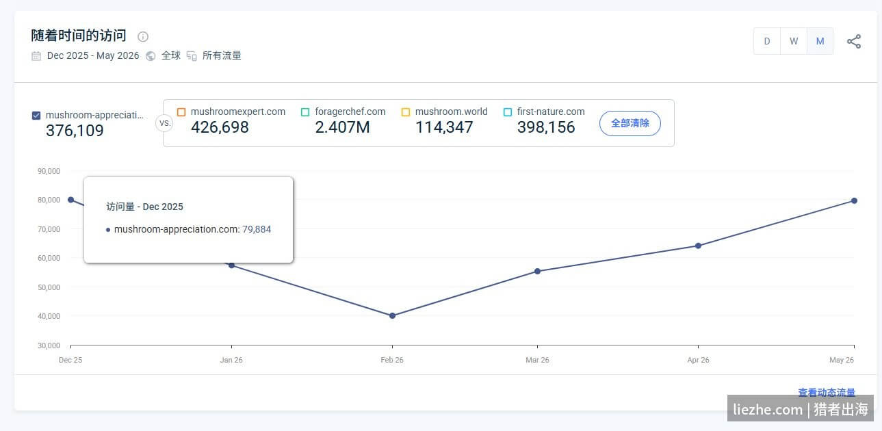This screenshot has width=882, height=431.
Task: Click the Dec 25 data point
Action: [70, 200]
